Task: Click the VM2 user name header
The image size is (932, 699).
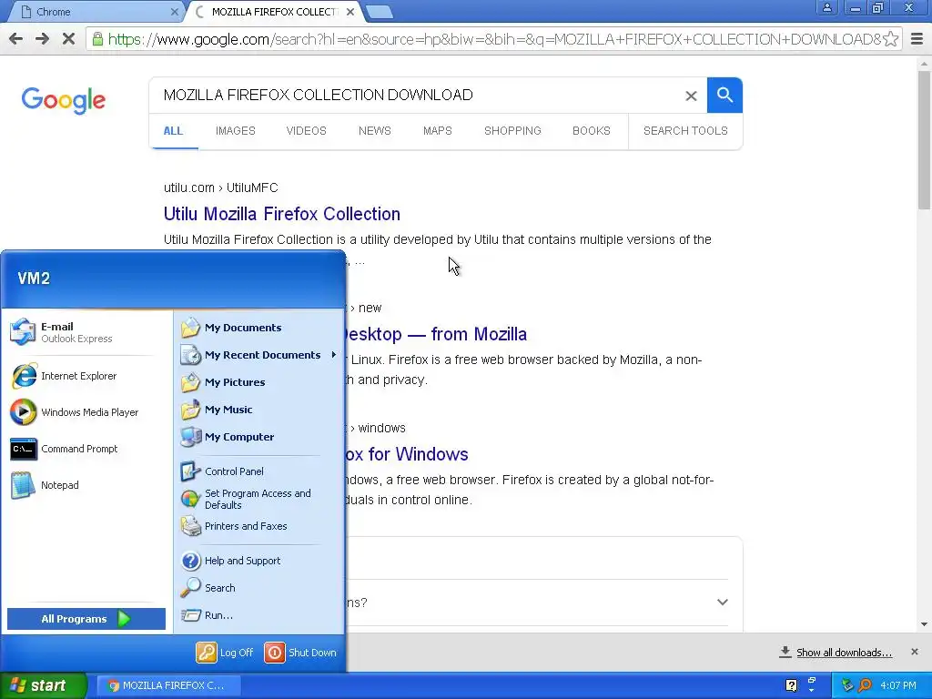Action: point(34,279)
